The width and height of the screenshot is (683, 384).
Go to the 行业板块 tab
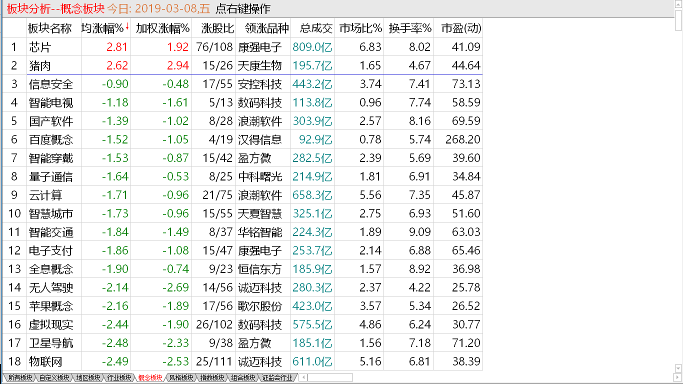118,377
